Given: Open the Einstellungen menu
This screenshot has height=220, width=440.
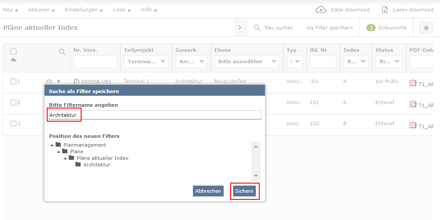Looking at the screenshot, I should tap(83, 10).
